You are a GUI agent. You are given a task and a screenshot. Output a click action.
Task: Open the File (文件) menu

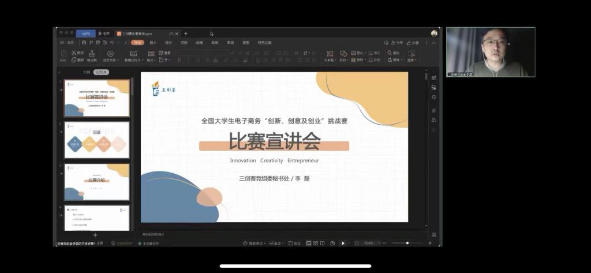pos(67,42)
